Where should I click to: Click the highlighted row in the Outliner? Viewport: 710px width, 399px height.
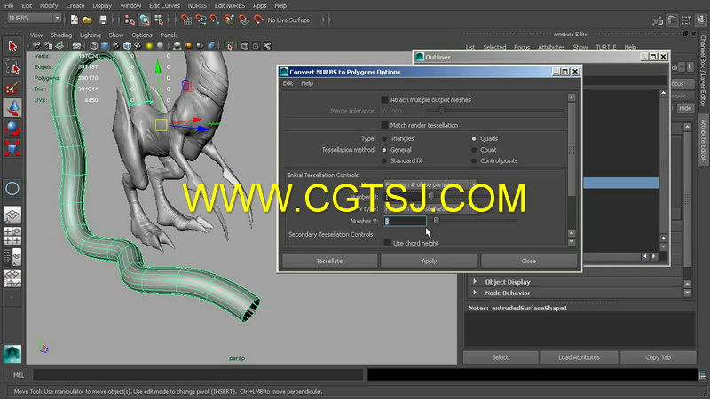620,183
